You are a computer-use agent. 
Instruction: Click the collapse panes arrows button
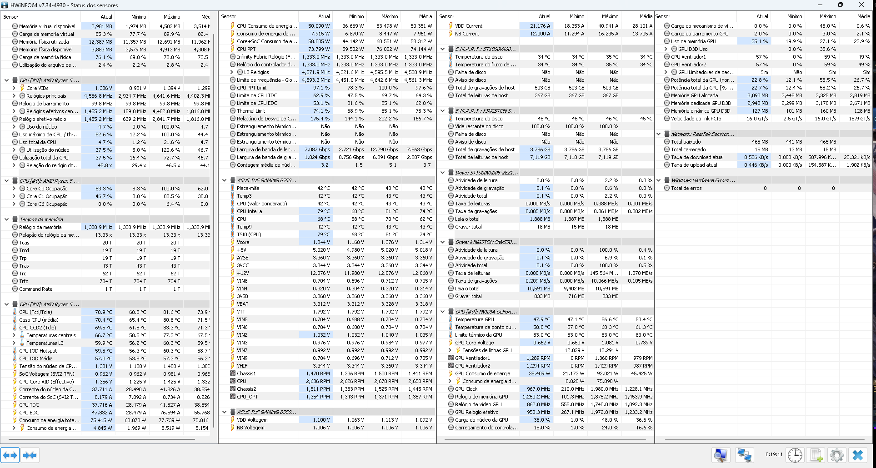click(x=30, y=455)
